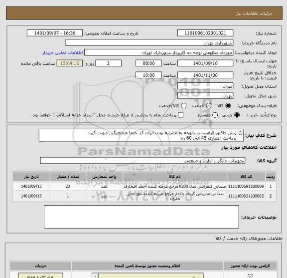
Task: Click the buyer organization name field
Action: coord(149,43)
